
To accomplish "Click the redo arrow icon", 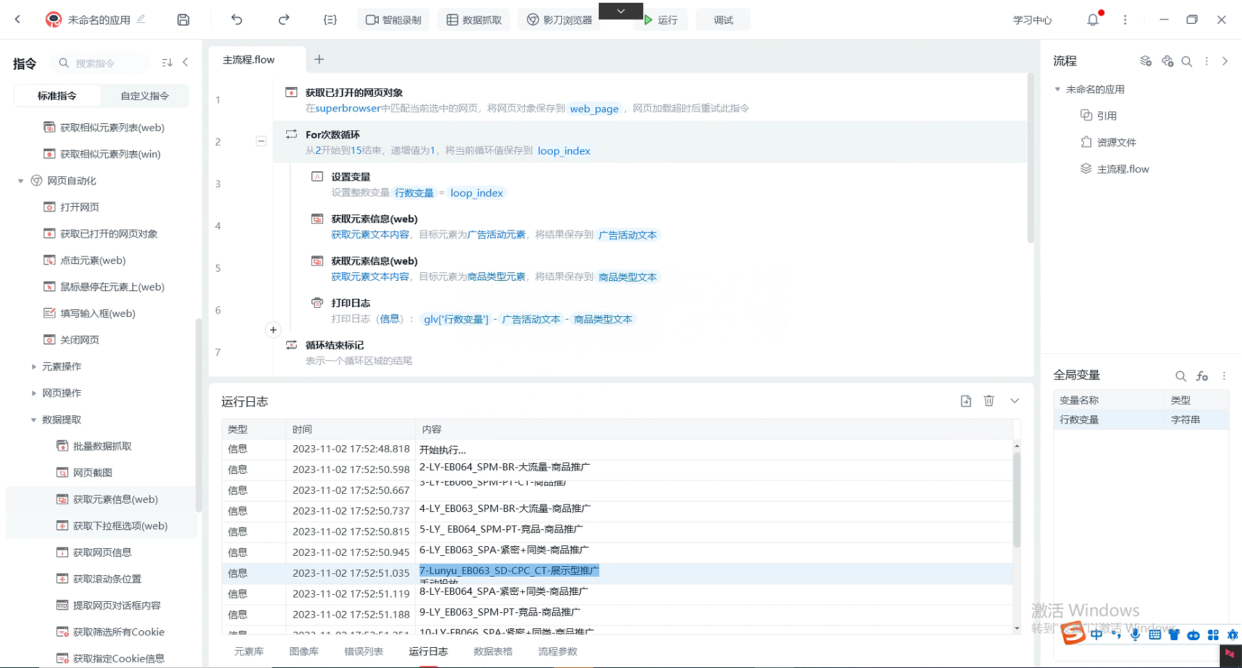I will 283,20.
